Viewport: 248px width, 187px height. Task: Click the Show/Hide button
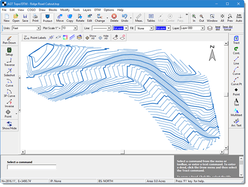9,126
